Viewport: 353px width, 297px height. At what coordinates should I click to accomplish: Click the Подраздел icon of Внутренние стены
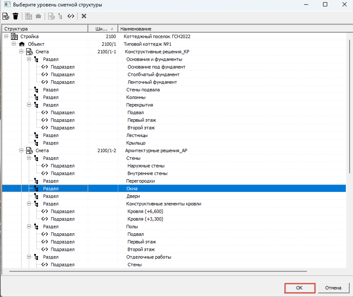(x=45, y=173)
